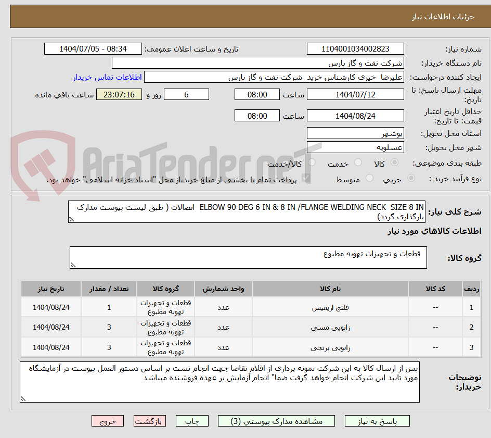Click the خروج button
Image resolution: width=491 pixels, height=438 pixels.
[108, 421]
